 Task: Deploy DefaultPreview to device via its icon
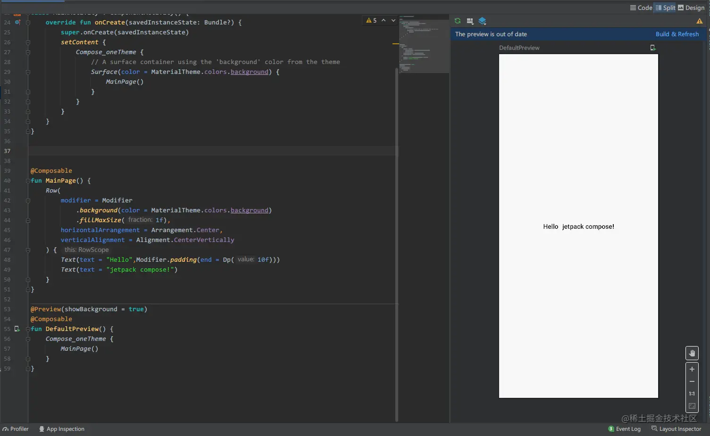pyautogui.click(x=653, y=48)
